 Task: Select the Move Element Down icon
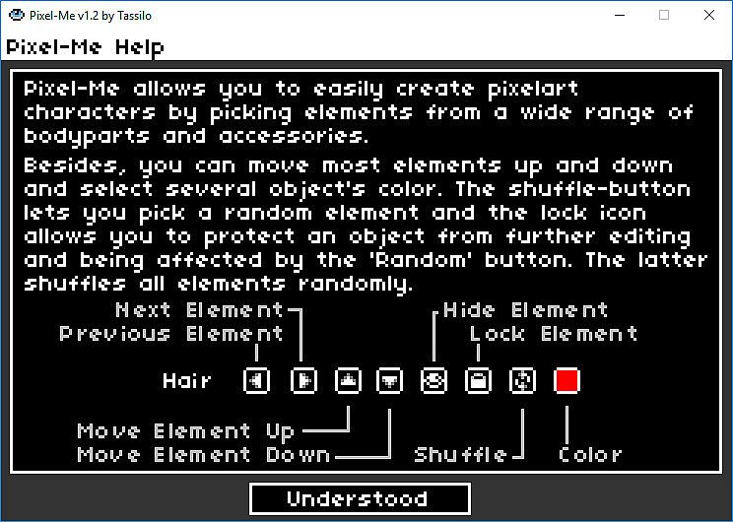389,380
